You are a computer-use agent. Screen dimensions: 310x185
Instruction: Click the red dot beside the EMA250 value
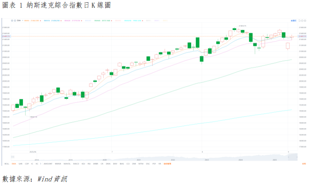(x=143, y=21)
